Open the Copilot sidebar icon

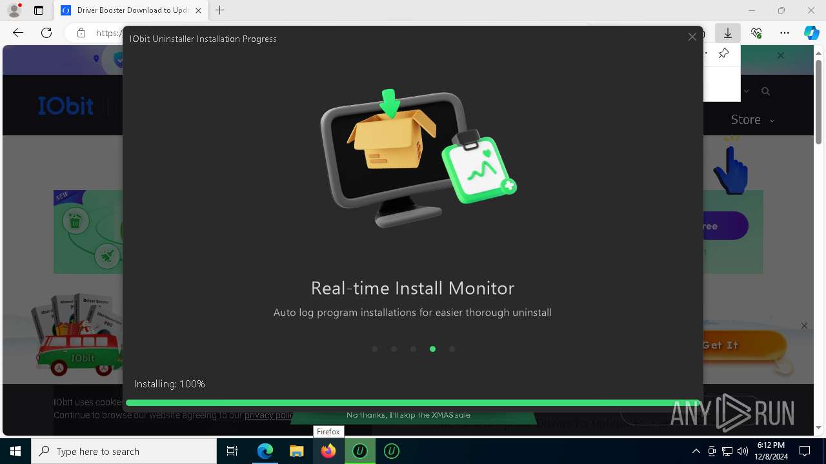812,33
